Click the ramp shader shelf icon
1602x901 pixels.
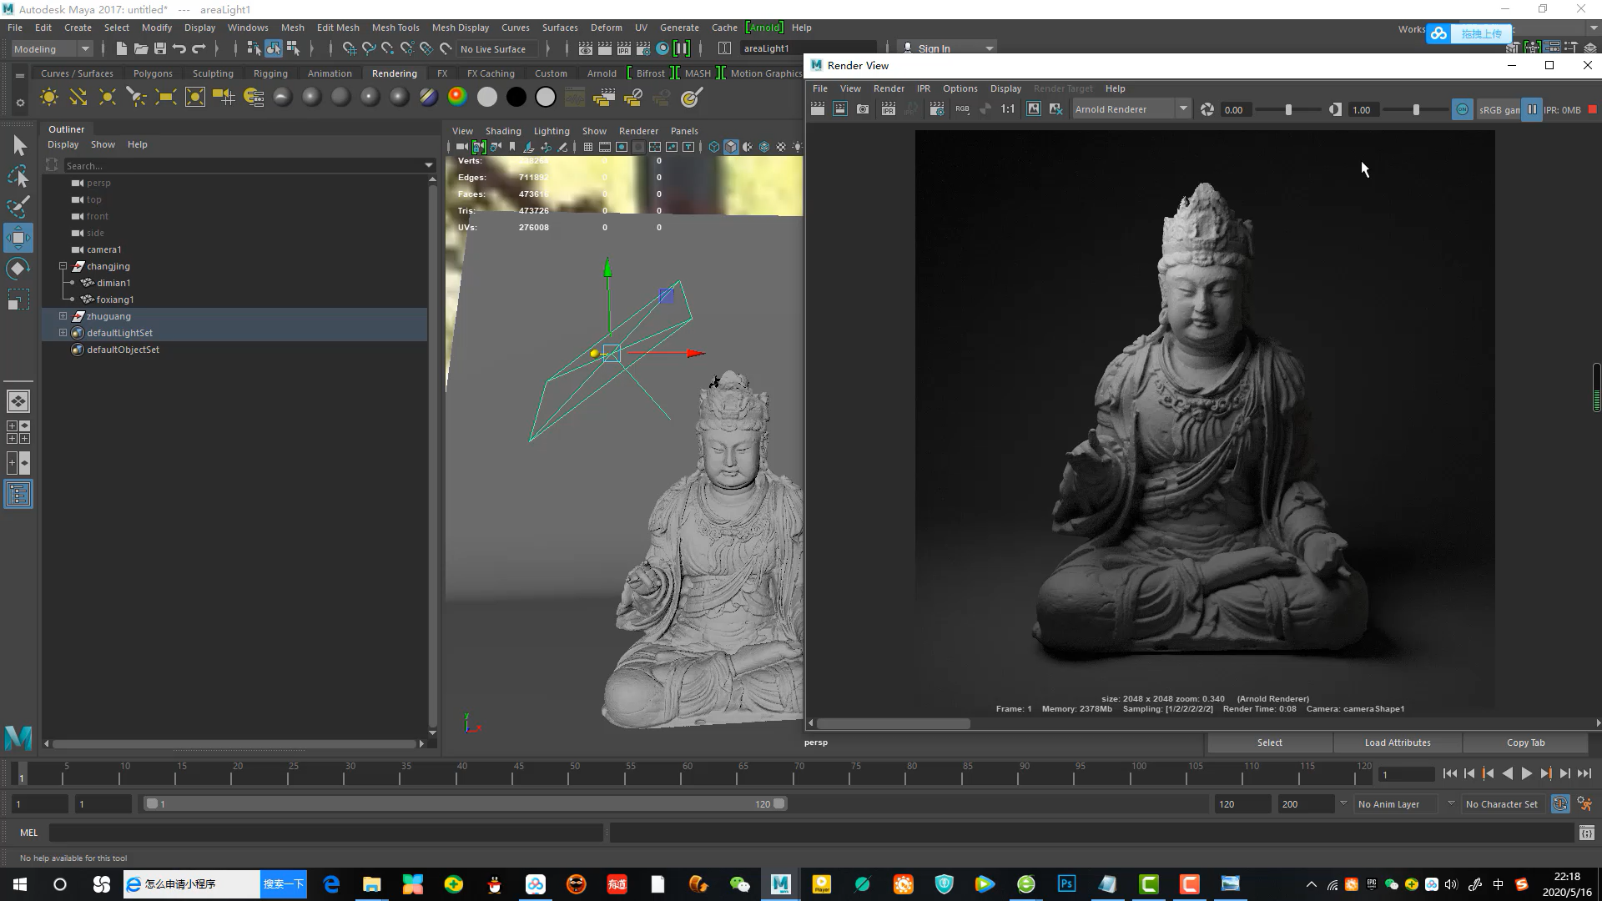[x=457, y=98]
